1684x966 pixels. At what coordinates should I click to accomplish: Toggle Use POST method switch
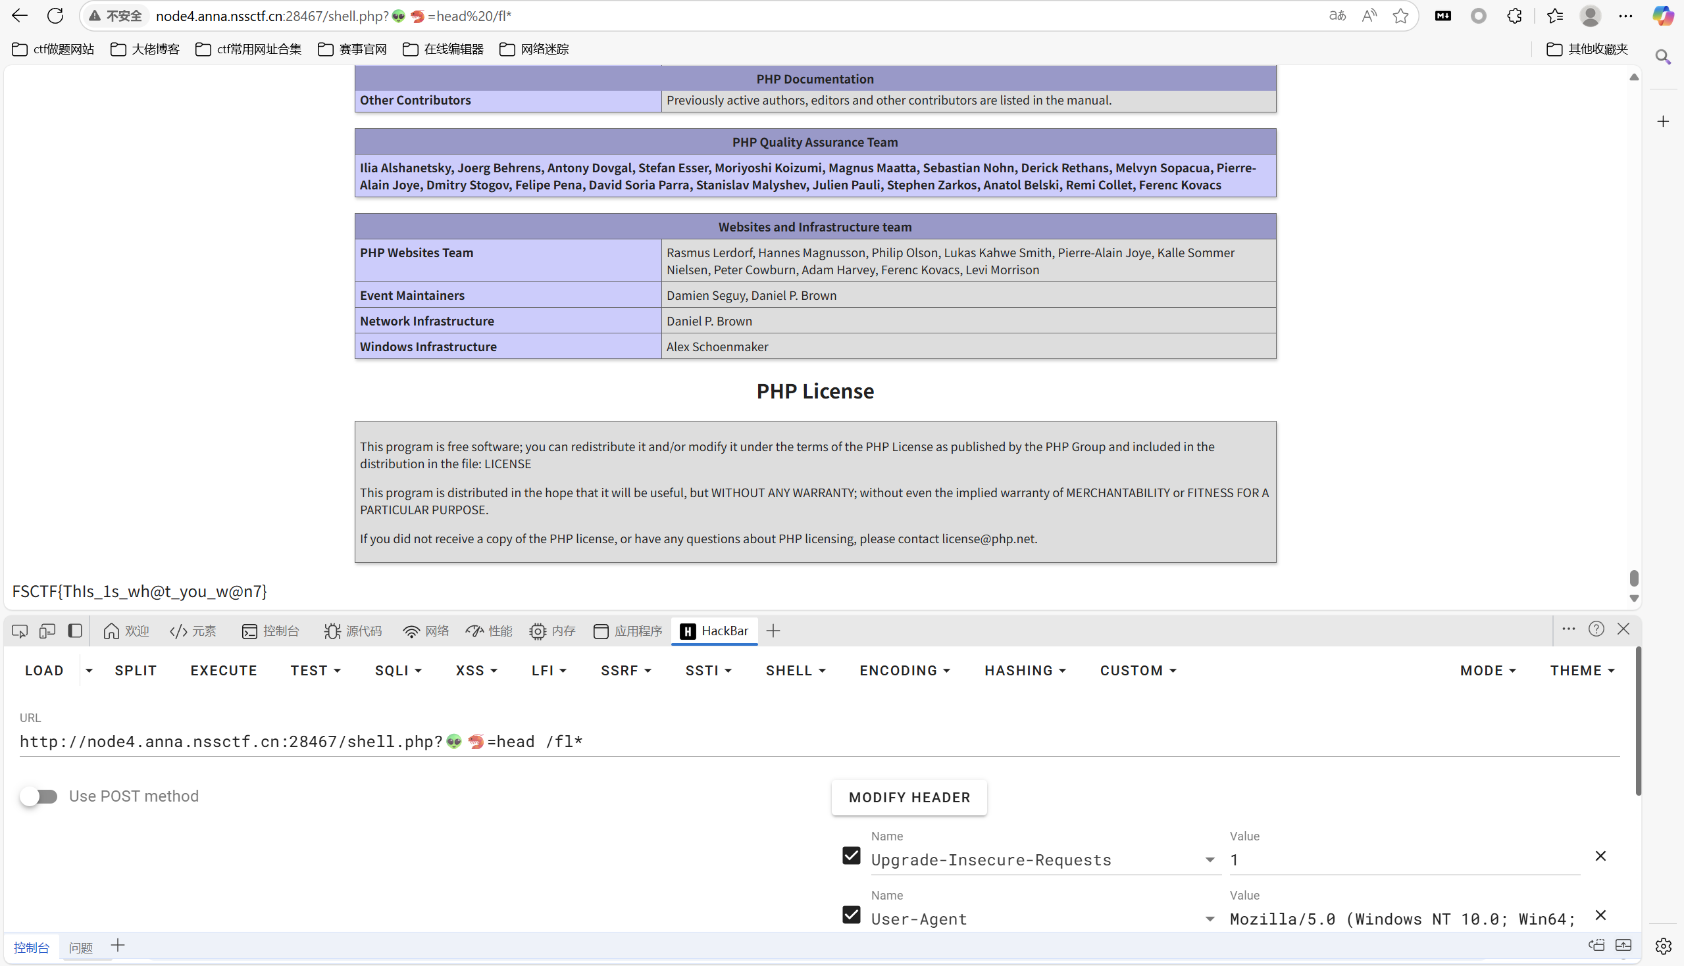(39, 796)
